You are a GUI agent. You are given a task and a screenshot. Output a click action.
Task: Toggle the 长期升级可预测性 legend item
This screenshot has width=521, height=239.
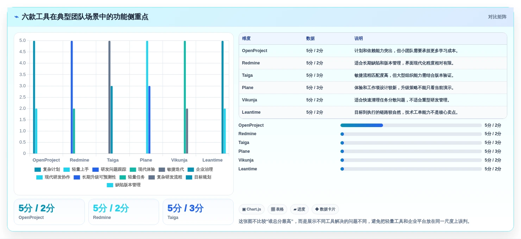tap(95, 177)
